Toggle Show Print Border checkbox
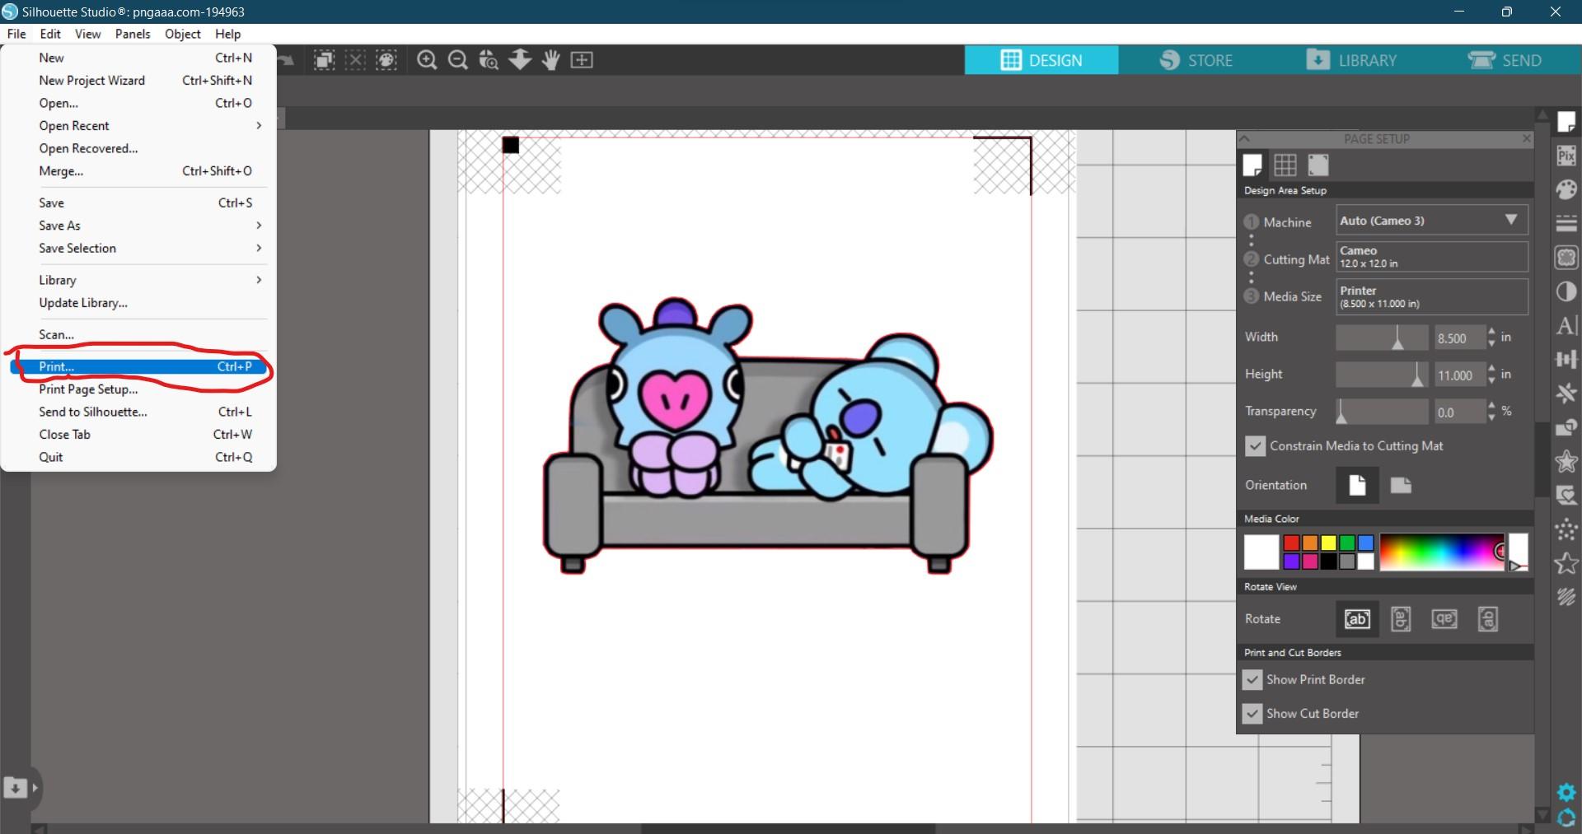This screenshot has height=834, width=1582. pos(1252,679)
